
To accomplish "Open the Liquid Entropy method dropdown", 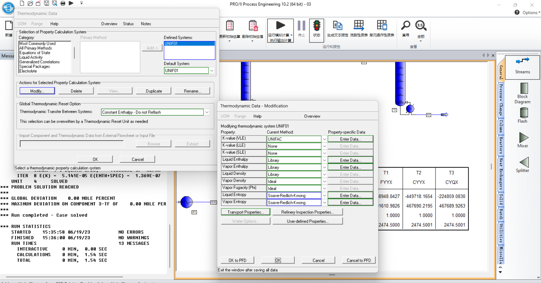I will (325, 195).
